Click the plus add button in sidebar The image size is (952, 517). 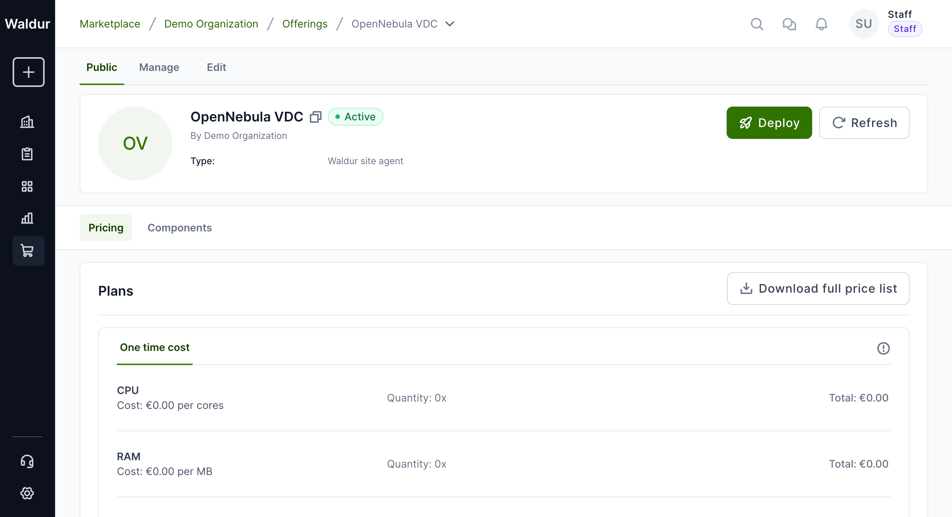coord(28,72)
